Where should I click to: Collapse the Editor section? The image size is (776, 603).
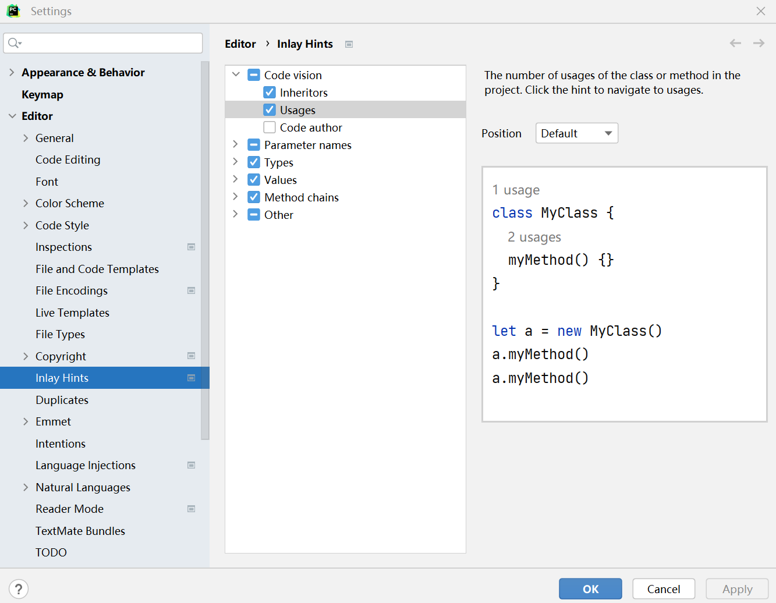click(12, 116)
